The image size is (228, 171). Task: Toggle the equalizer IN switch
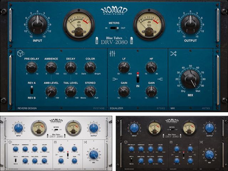click(138, 78)
